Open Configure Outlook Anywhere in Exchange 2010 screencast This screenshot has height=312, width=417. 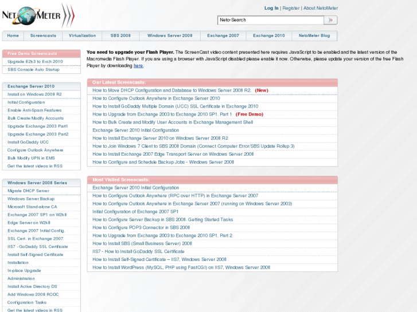tap(156, 98)
